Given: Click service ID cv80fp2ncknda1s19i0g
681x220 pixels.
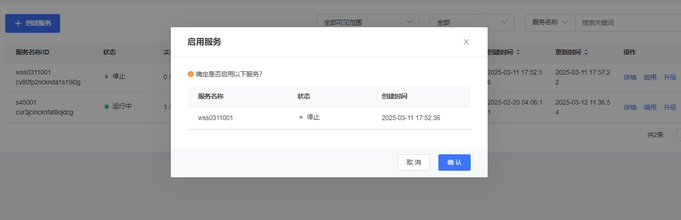Looking at the screenshot, I should (x=48, y=83).
